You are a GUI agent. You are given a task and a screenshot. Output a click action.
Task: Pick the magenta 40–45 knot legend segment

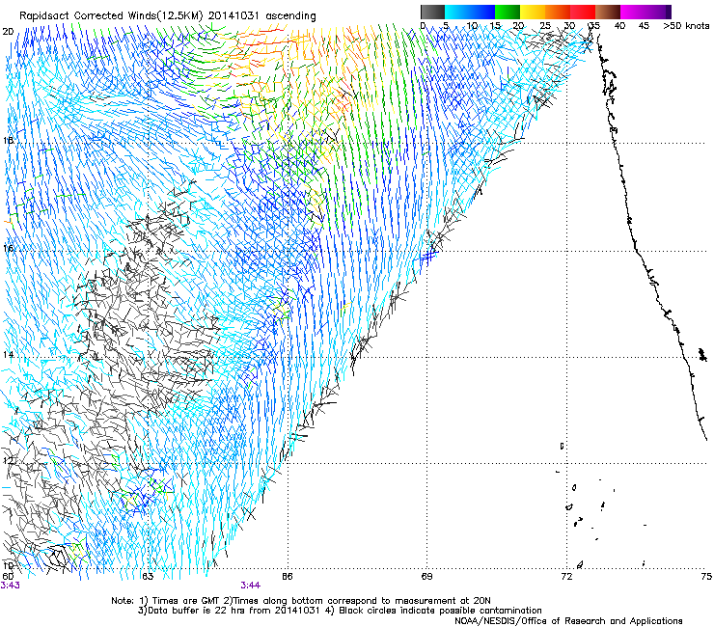coord(633,12)
